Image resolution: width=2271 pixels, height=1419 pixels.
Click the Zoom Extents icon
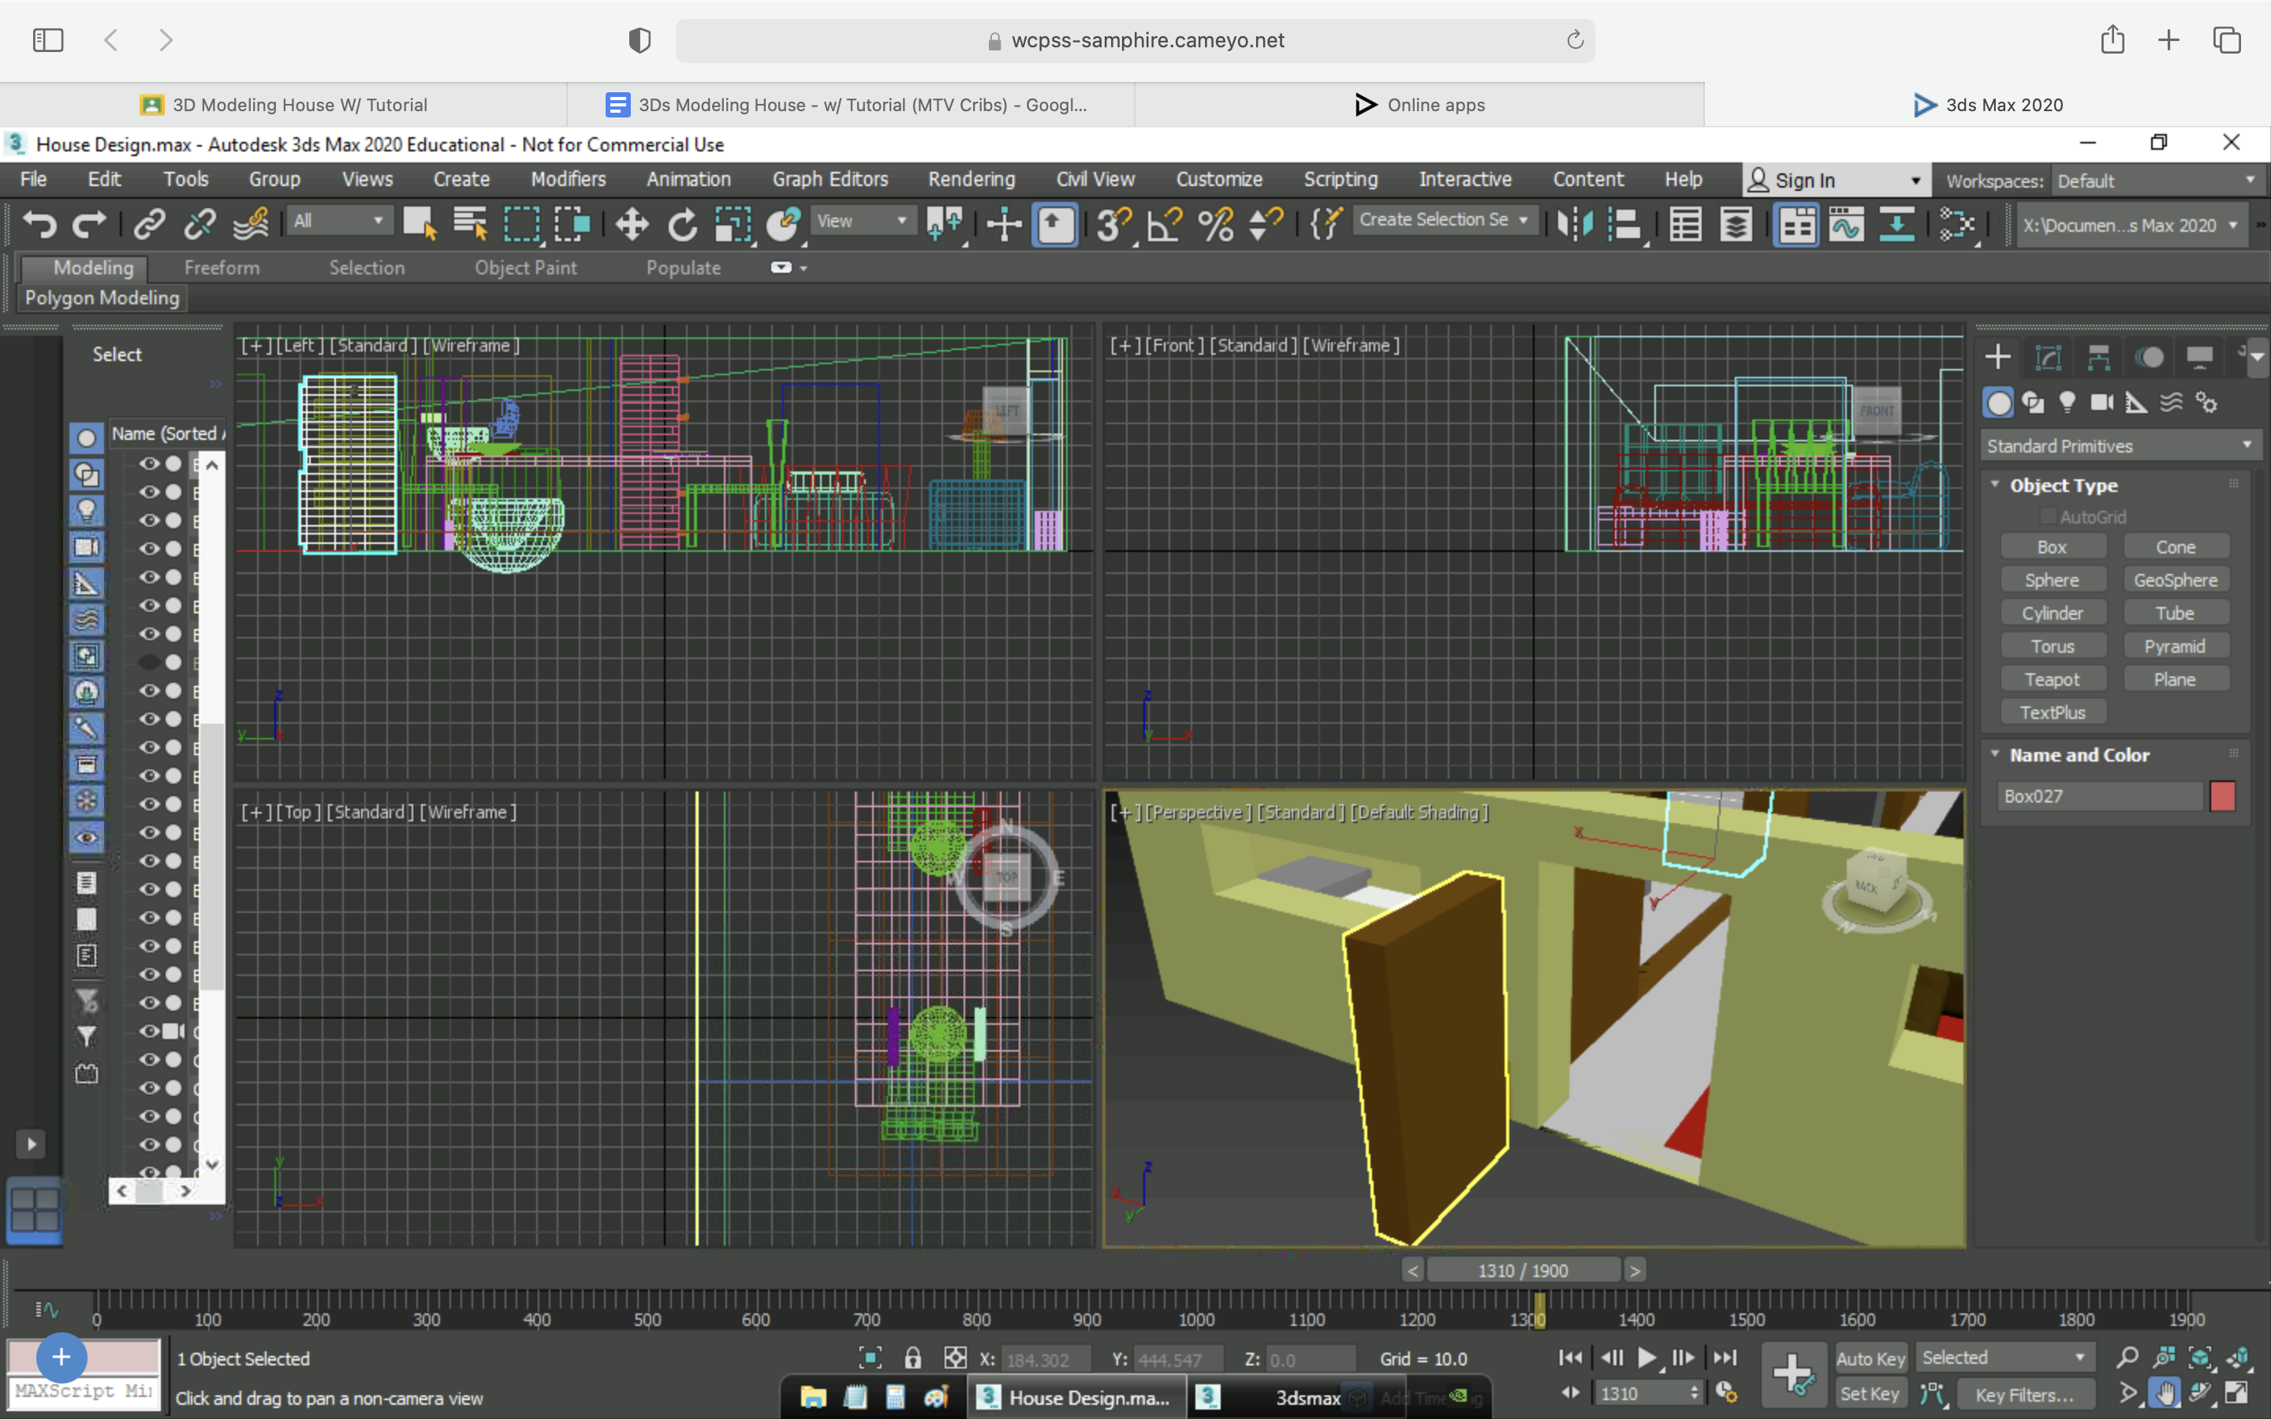coord(2201,1357)
